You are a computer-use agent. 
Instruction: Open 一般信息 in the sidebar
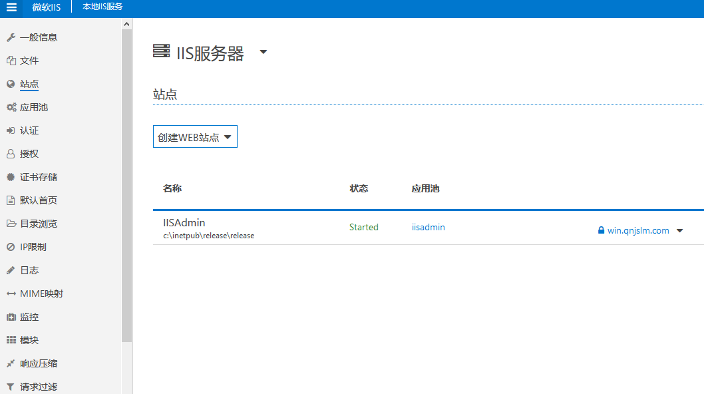tap(39, 37)
